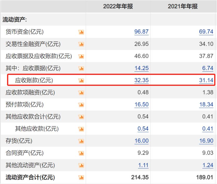Open 2021 应收账款 value 31.14
The width and height of the screenshot is (217, 184).
[206, 80]
